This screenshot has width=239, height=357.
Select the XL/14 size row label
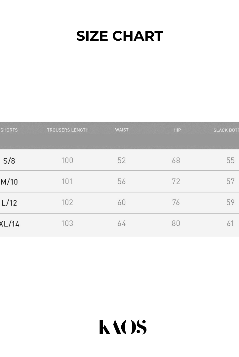pyautogui.click(x=10, y=224)
